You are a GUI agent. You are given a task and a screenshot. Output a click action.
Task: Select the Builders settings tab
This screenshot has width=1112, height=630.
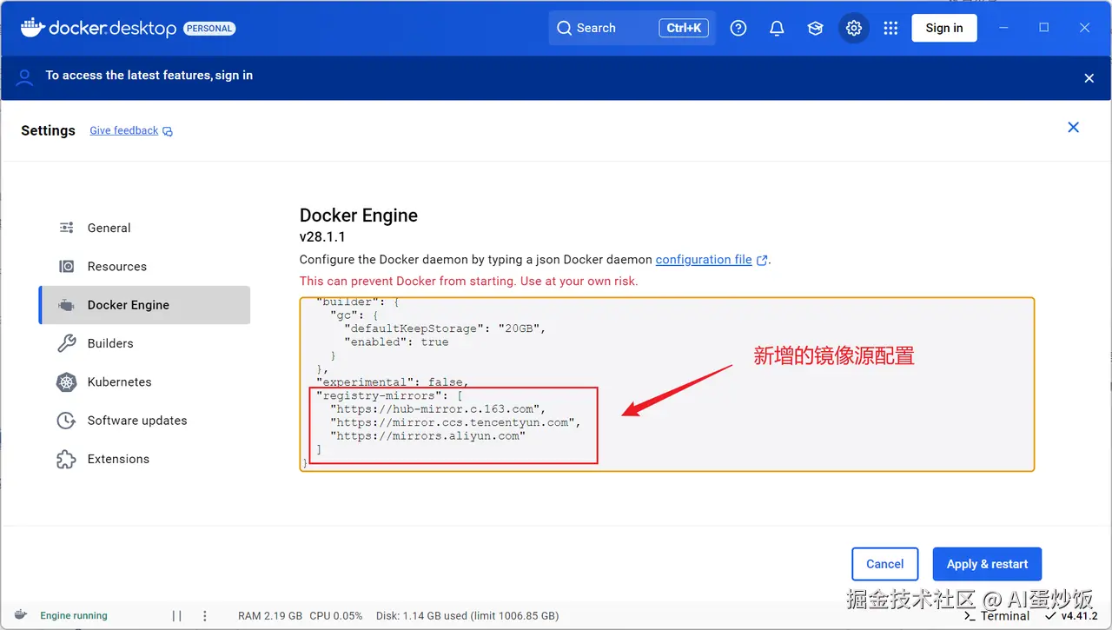144,343
